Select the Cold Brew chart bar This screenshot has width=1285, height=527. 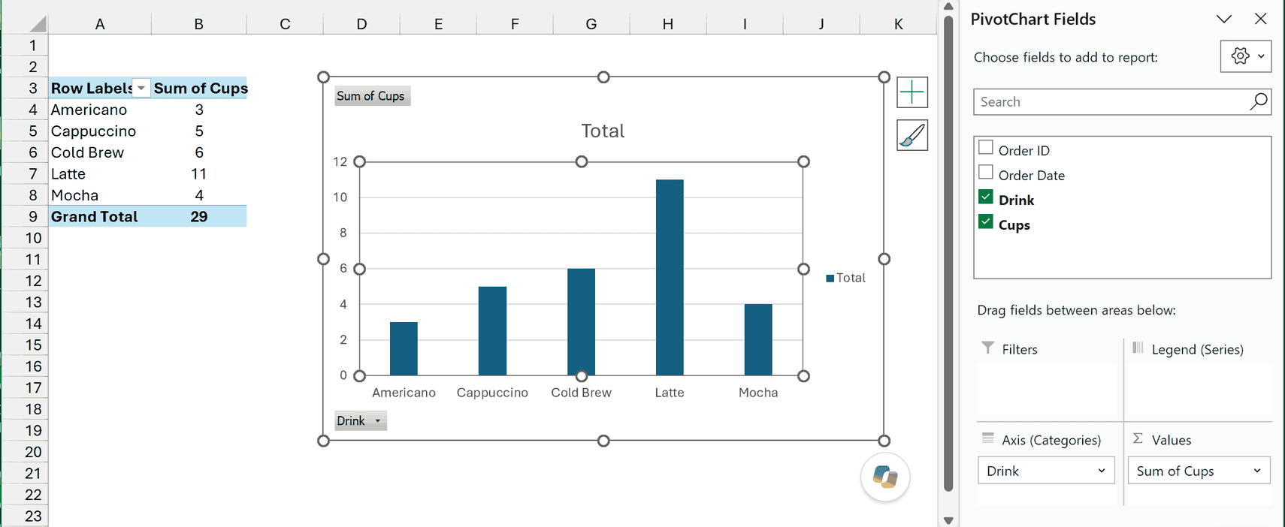click(x=581, y=321)
